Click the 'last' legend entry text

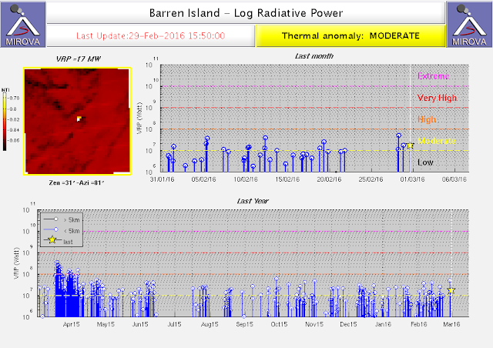tap(68, 242)
